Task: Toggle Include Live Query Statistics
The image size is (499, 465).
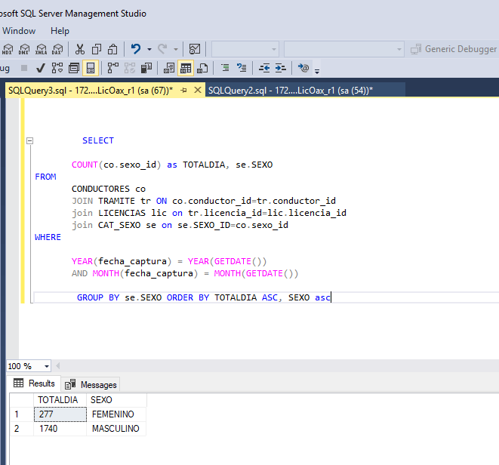Action: click(x=130, y=68)
